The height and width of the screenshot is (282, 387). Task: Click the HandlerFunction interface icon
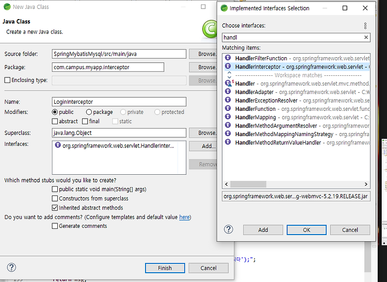pyautogui.click(x=228, y=108)
